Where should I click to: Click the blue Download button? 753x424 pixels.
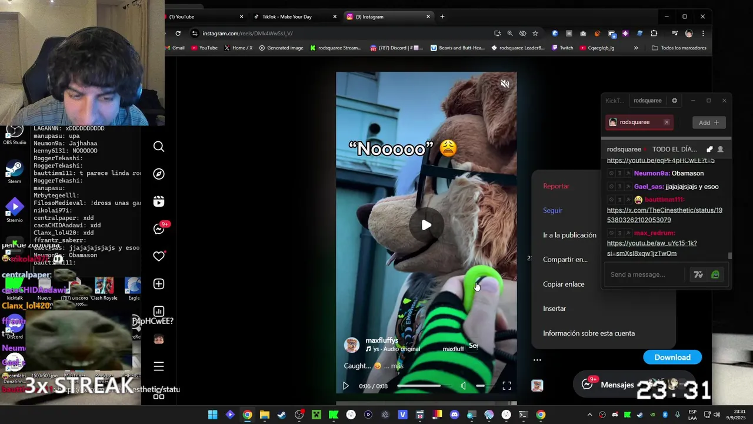[672, 357]
